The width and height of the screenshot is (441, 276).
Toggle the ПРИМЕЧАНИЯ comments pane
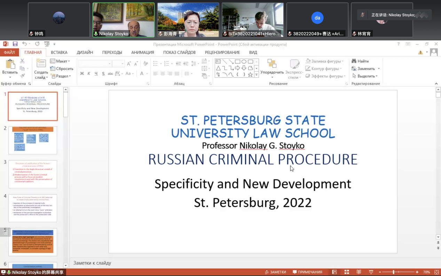pos(307,272)
